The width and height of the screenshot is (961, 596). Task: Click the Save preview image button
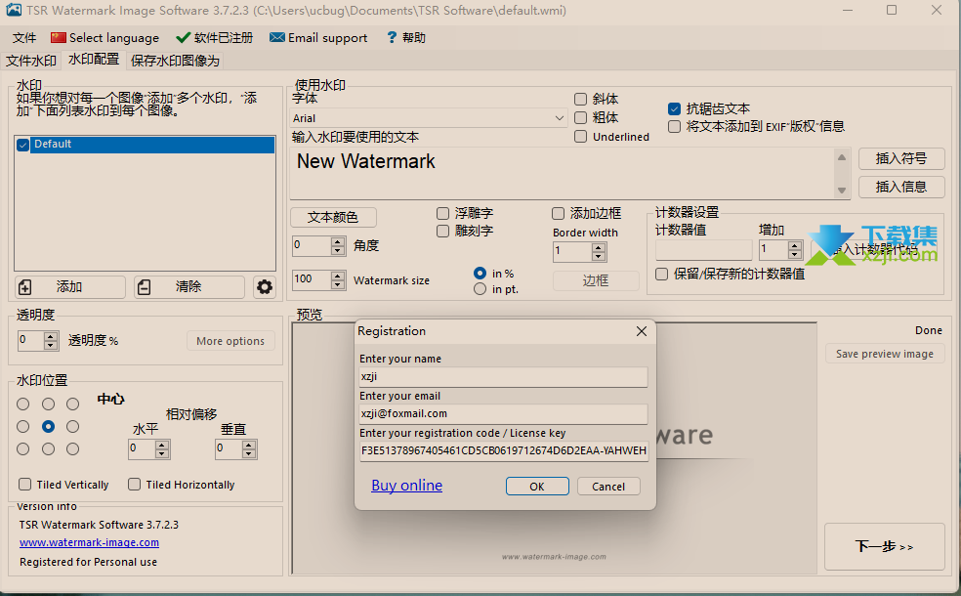[885, 354]
